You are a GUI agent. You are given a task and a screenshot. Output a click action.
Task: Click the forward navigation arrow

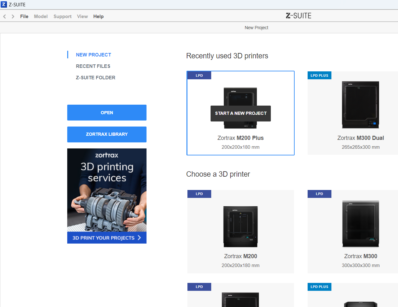13,16
